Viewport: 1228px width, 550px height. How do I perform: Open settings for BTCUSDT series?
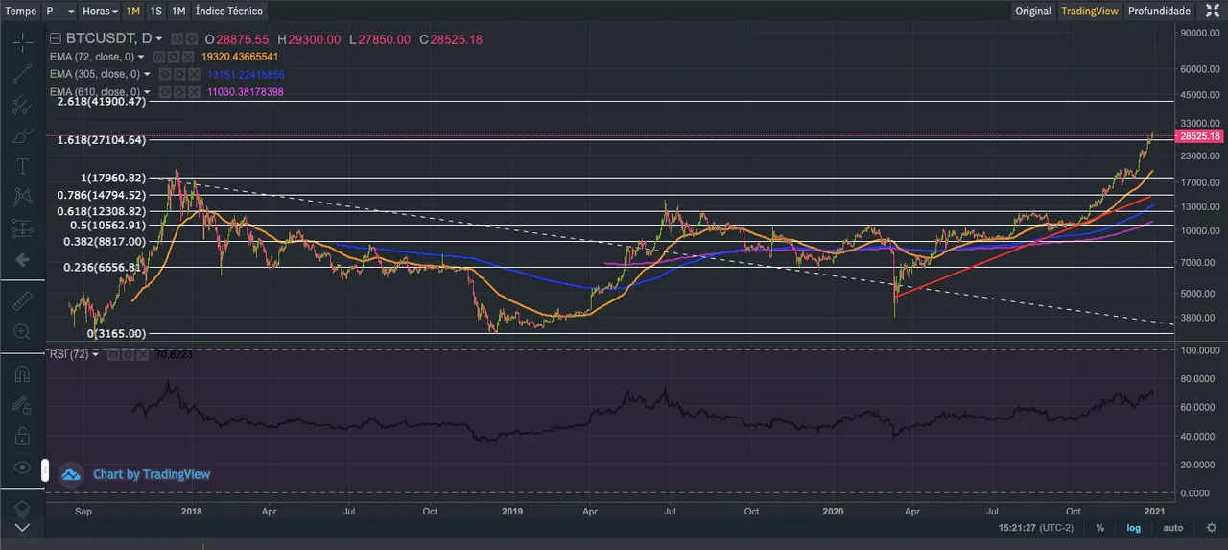click(x=193, y=39)
